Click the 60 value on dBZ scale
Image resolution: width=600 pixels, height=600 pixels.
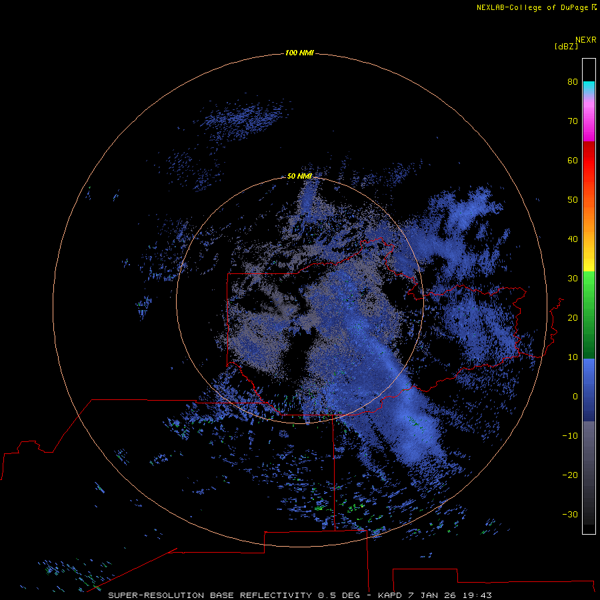click(573, 160)
